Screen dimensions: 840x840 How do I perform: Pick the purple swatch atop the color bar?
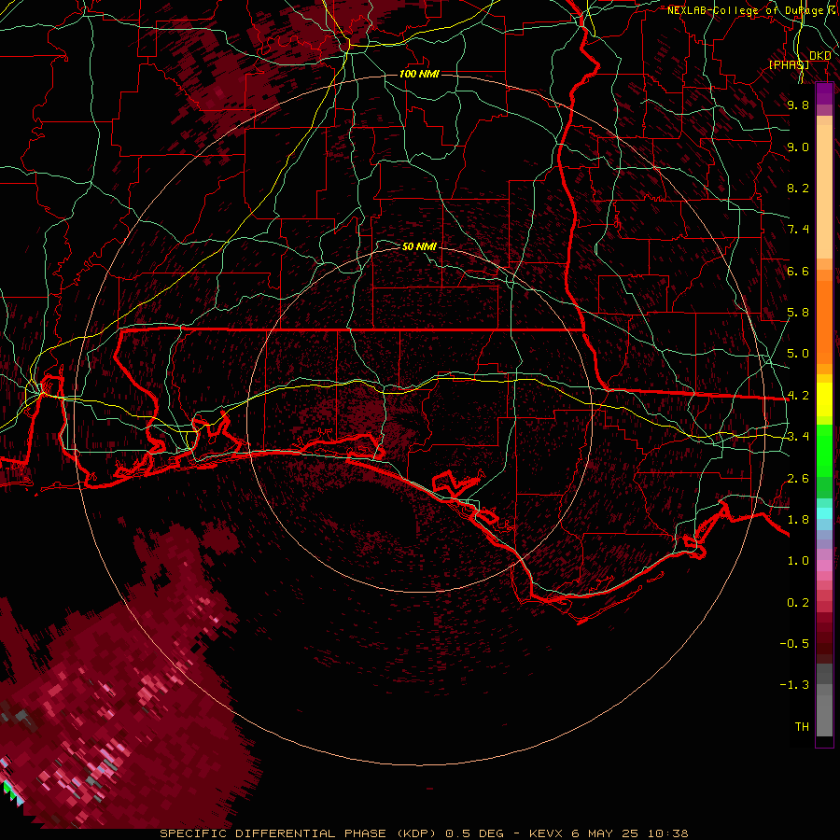(824, 93)
